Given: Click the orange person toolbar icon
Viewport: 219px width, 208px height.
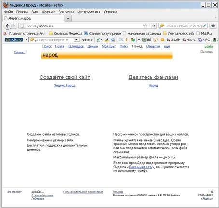Looking at the screenshot, I should (x=127, y=39).
